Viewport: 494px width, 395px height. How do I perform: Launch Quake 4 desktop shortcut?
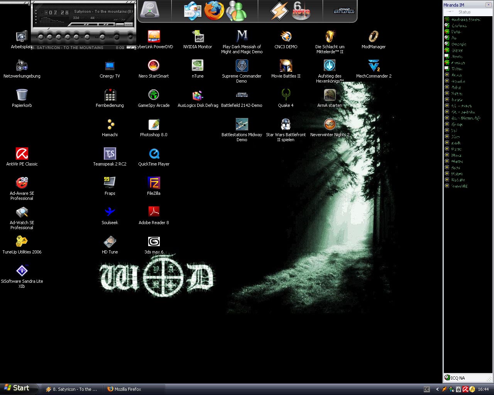pyautogui.click(x=286, y=98)
